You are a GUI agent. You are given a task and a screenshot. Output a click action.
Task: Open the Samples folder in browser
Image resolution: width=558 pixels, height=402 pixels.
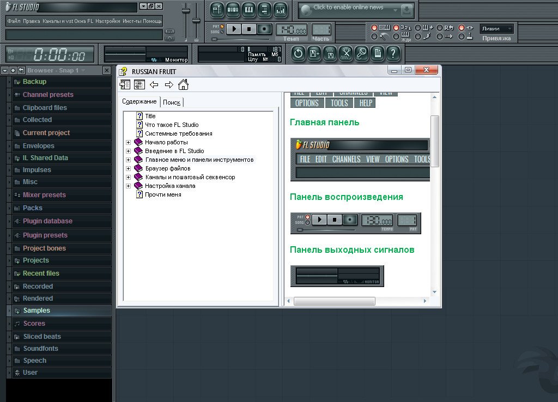[36, 310]
